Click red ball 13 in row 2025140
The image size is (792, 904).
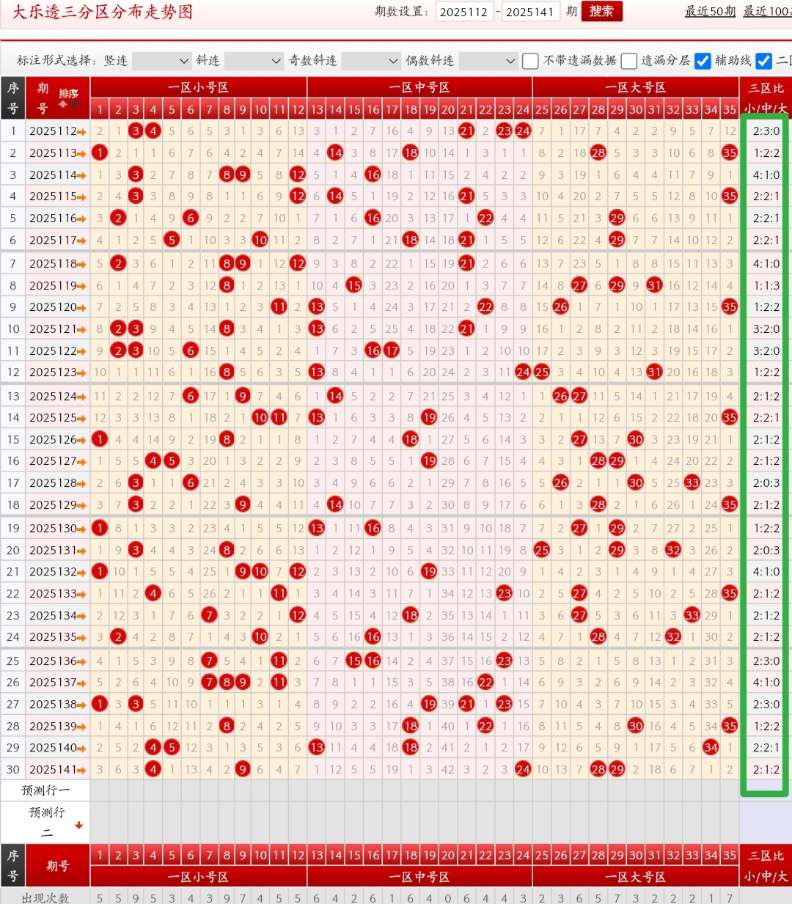(x=317, y=748)
